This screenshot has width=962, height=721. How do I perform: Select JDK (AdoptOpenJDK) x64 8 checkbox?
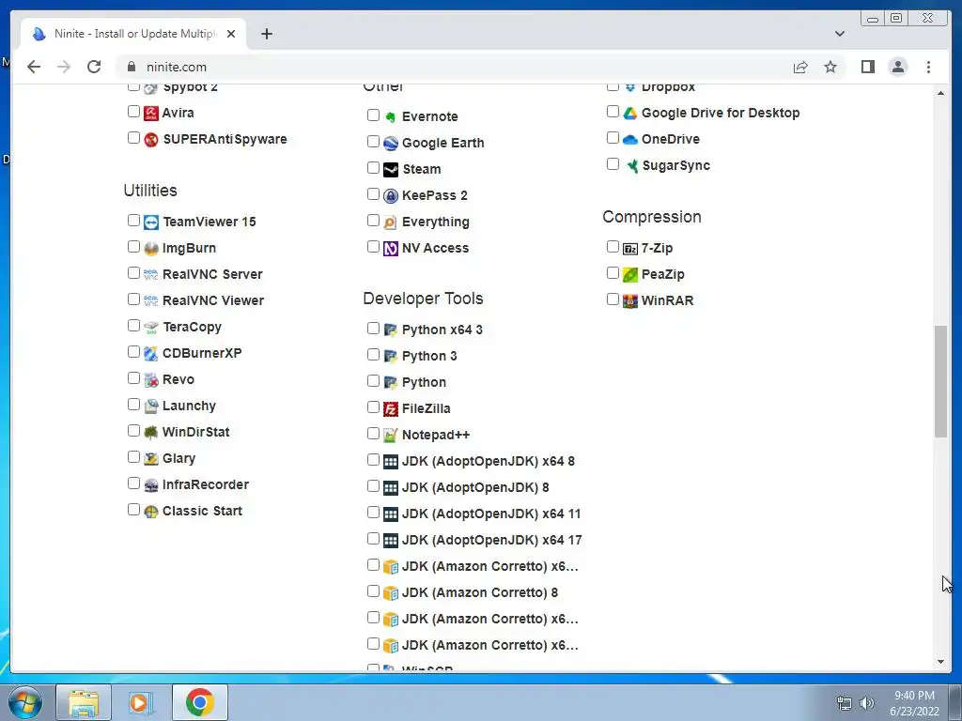click(x=373, y=460)
